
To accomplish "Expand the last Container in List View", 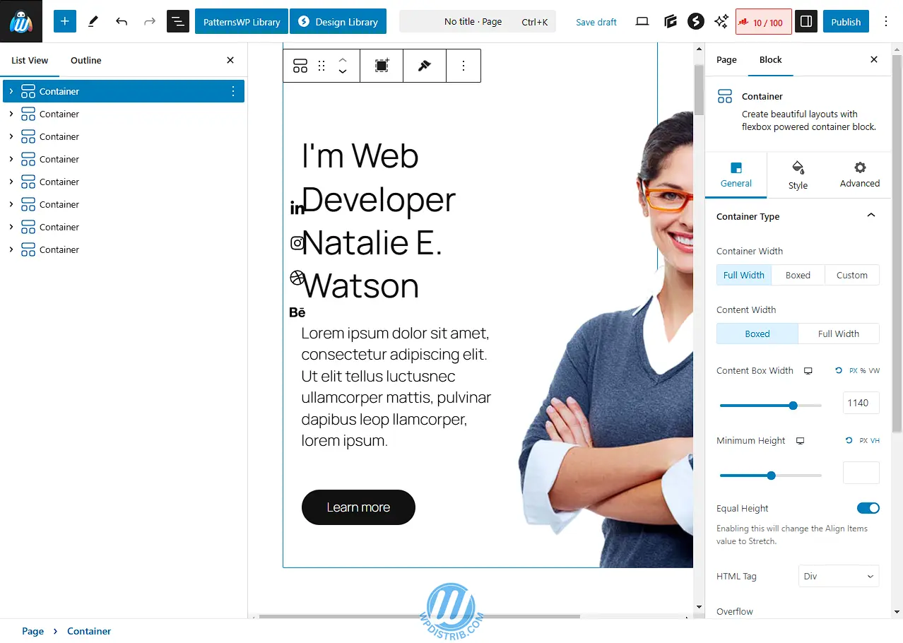I will point(11,249).
